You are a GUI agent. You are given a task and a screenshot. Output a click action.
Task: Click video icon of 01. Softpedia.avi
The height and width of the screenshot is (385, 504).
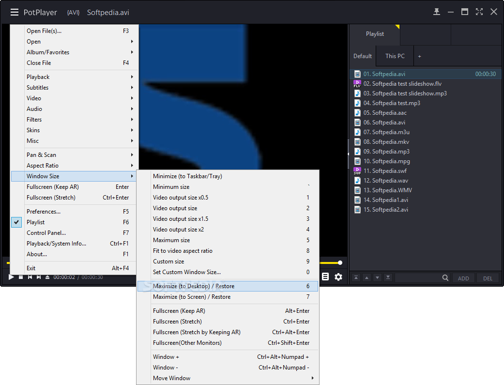point(357,74)
